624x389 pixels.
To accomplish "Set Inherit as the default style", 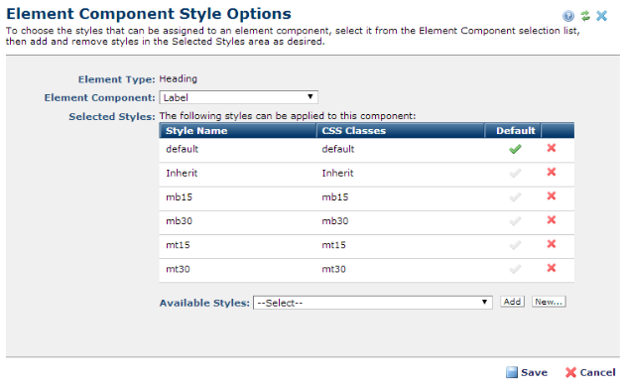I will pos(515,174).
